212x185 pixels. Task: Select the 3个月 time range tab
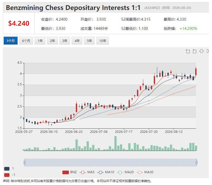click(10, 41)
